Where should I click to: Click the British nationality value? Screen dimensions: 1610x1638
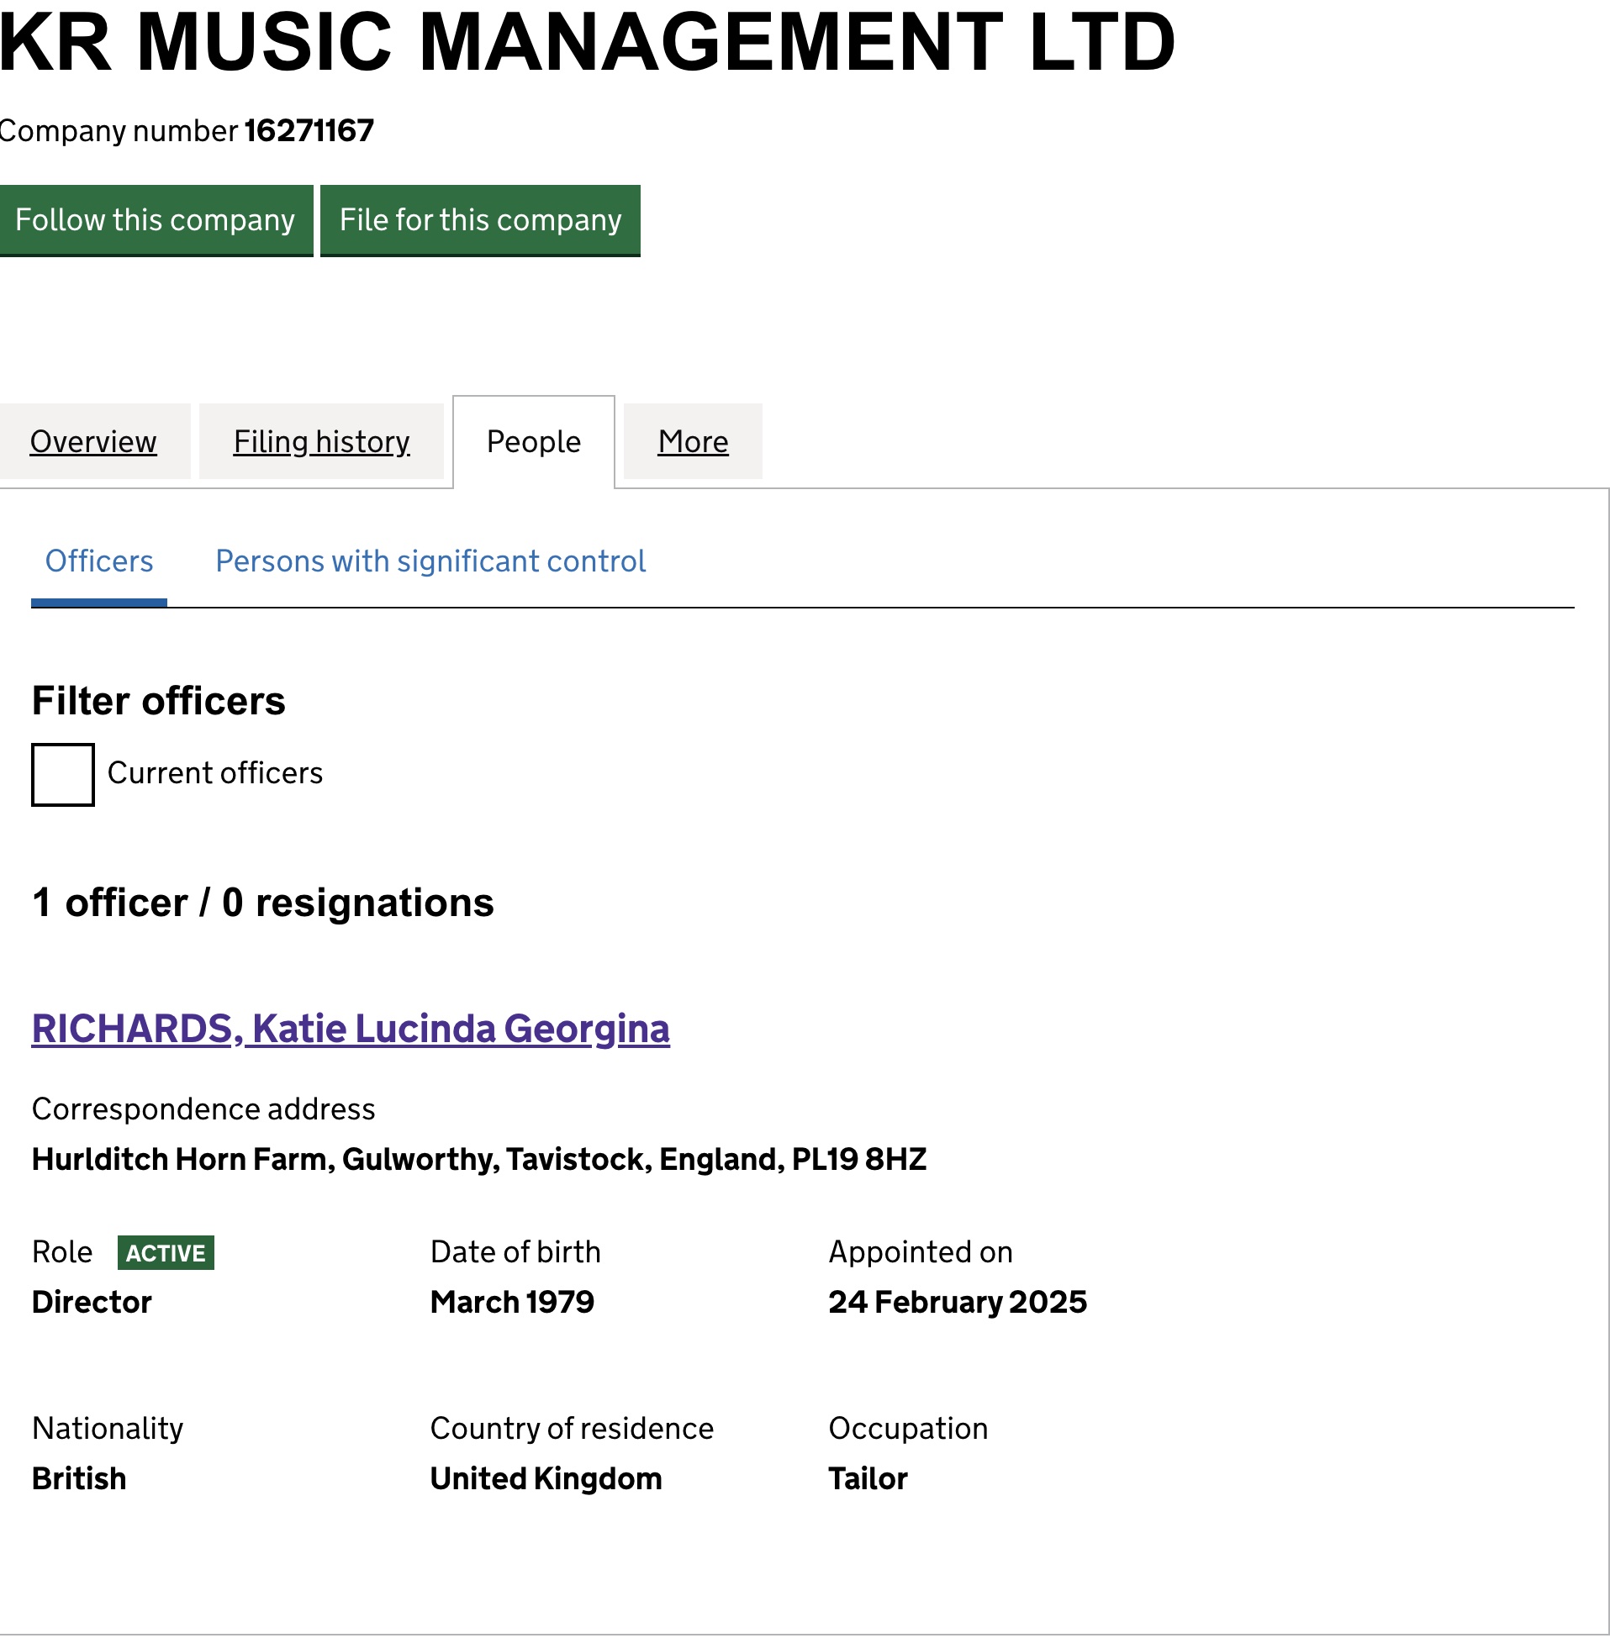point(79,1479)
